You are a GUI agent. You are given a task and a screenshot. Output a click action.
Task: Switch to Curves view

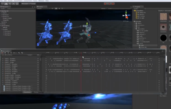[x=36, y=92]
